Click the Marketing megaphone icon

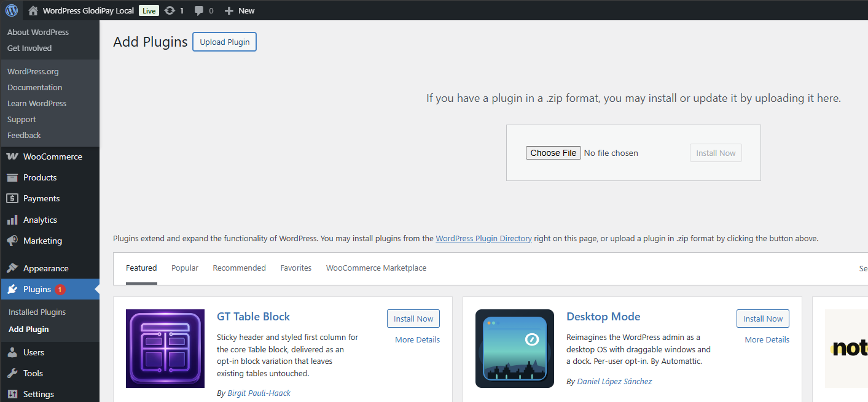click(x=12, y=241)
